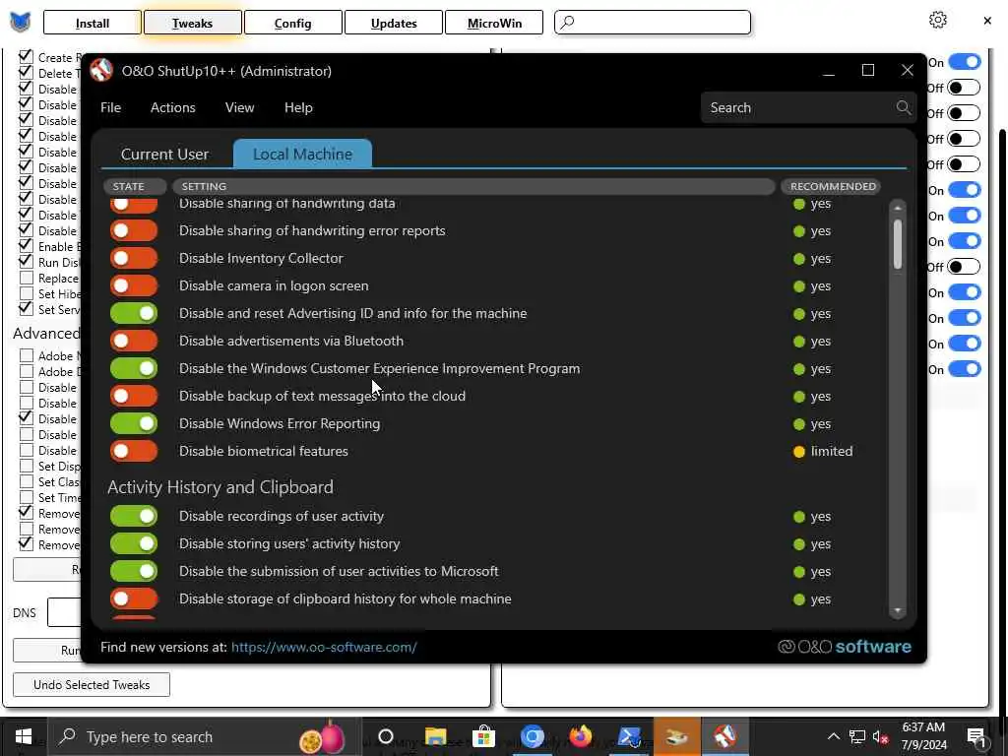The height and width of the screenshot is (756, 1008).
Task: Toggle Disable submission of user activities to Microsoft
Action: pos(134,572)
